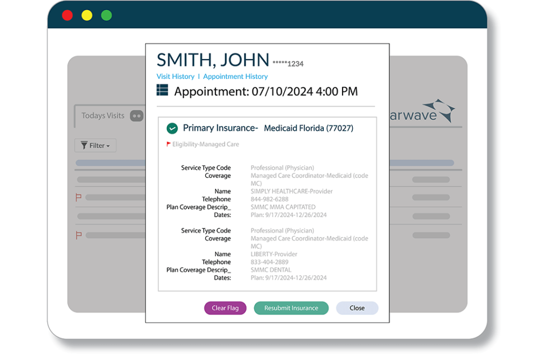Image resolution: width=549 pixels, height=356 pixels.
Task: Click the upper red flag in the visits list
Action: click(x=78, y=197)
